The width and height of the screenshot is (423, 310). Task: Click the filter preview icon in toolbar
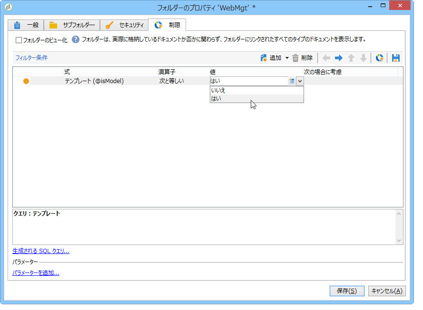(380, 58)
